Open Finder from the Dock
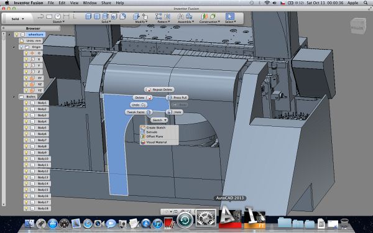373x233 pixels. 29,224
